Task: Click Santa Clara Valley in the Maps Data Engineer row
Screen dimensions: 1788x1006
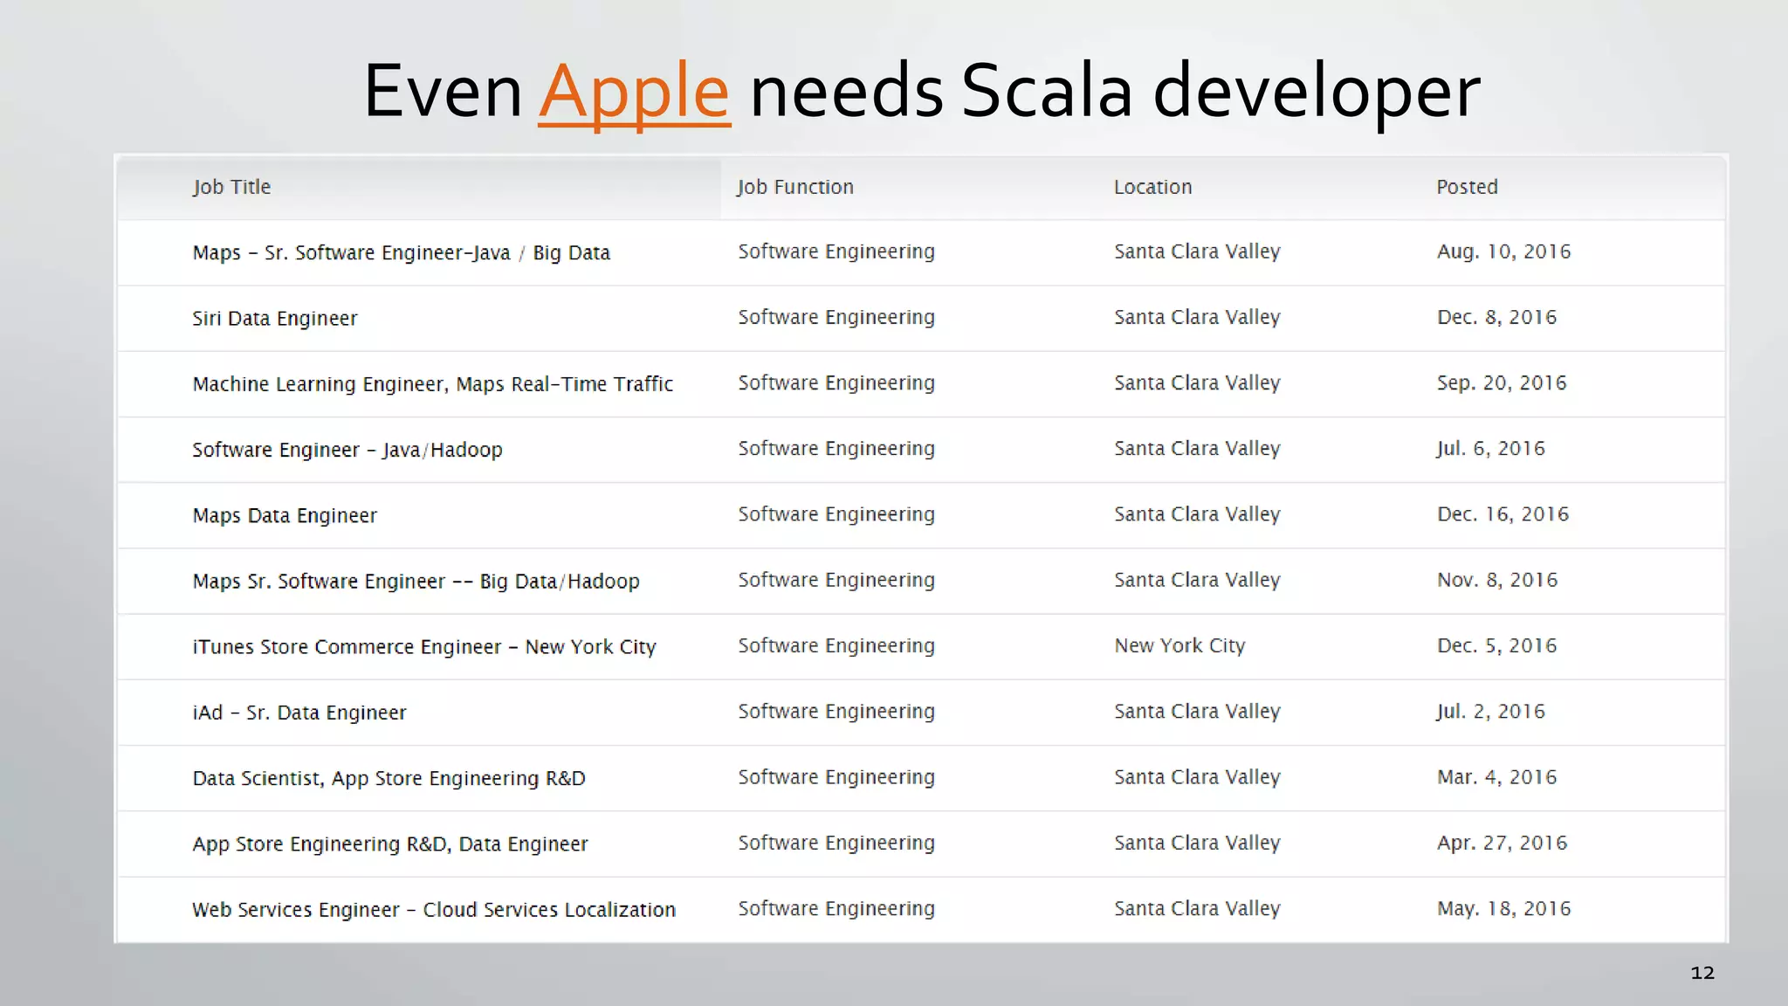Action: [x=1197, y=514]
